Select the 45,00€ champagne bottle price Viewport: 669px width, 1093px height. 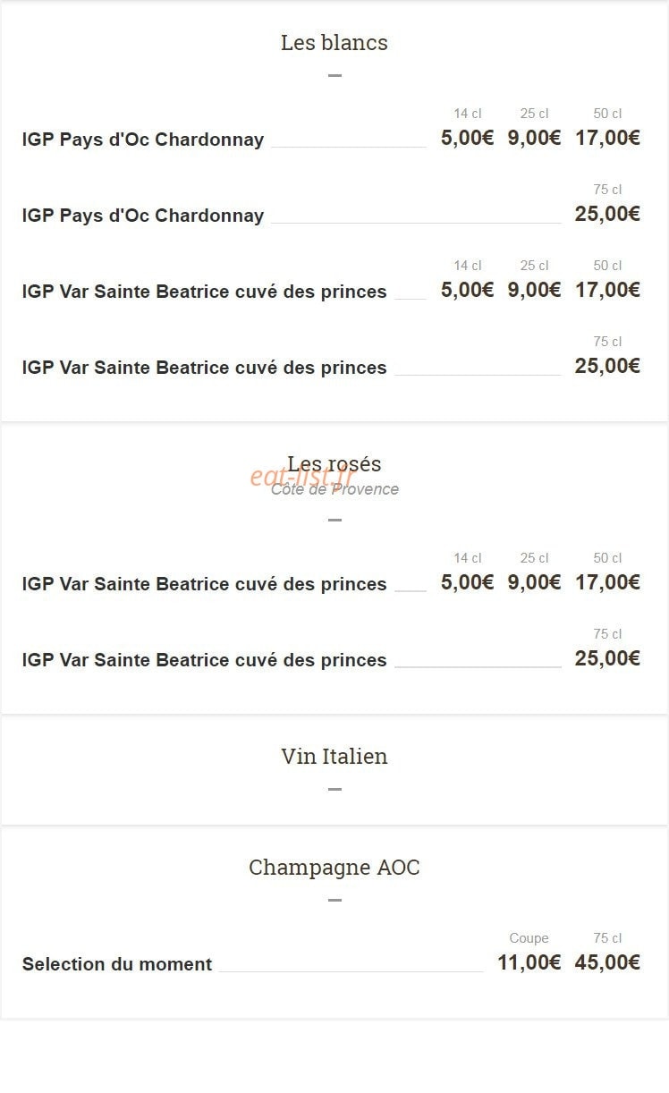(x=608, y=962)
